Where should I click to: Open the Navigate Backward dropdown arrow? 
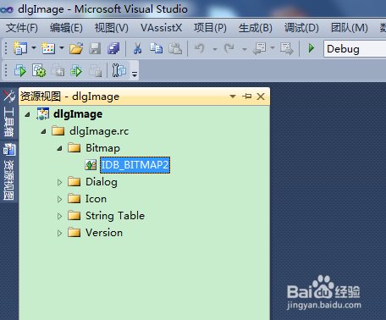273,48
